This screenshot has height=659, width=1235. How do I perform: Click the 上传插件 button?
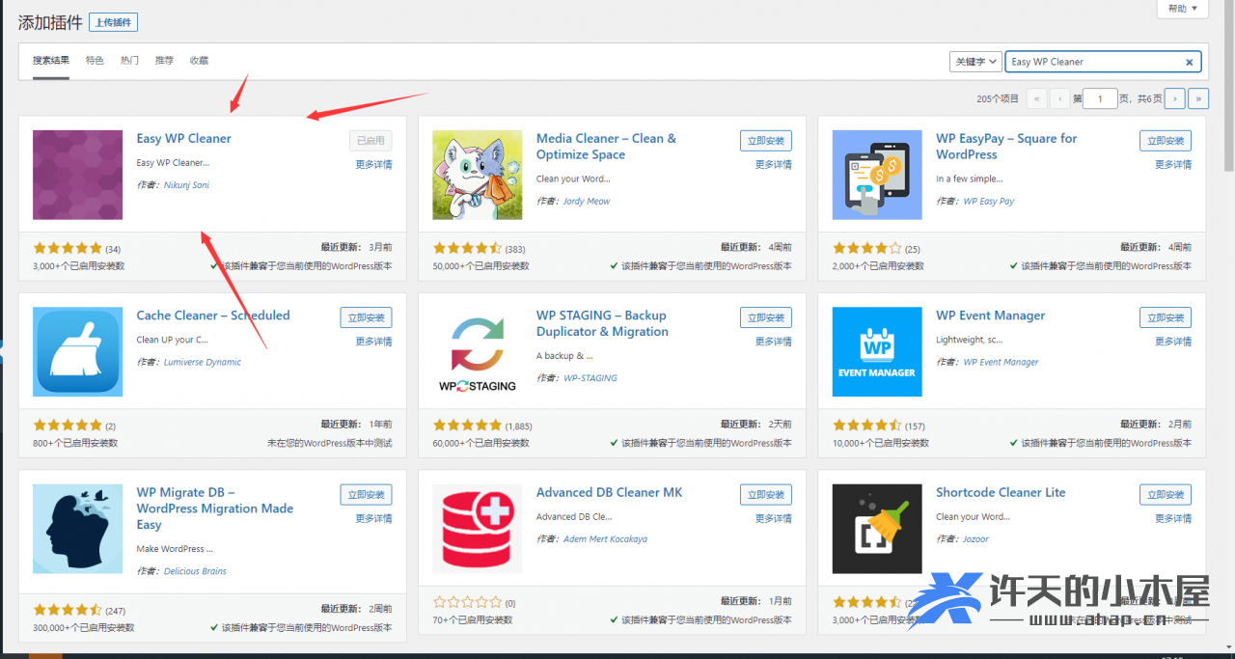[114, 22]
